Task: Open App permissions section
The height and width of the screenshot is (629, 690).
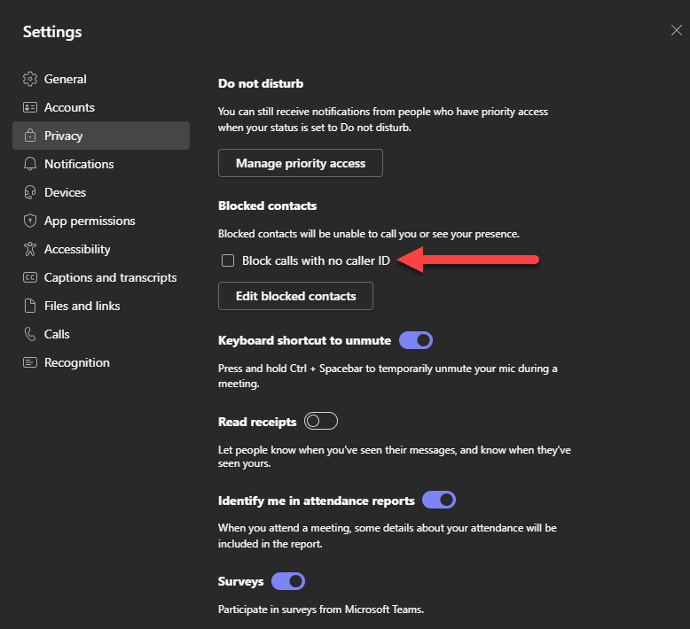Action: coord(101,221)
